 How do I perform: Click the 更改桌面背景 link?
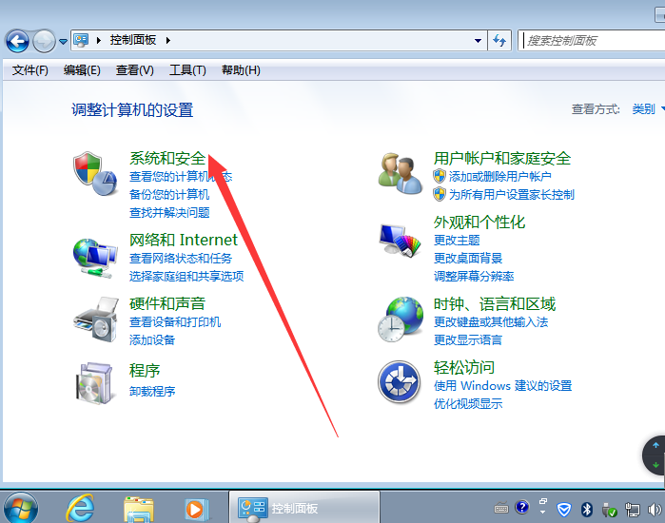[468, 258]
